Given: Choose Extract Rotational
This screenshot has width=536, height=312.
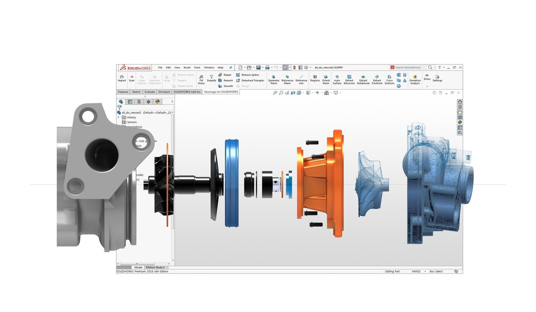Looking at the screenshot, I should [363, 80].
